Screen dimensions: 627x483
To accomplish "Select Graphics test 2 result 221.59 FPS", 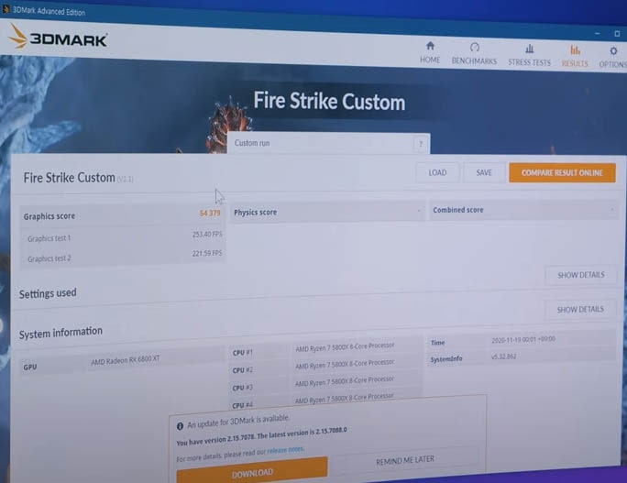I will point(207,253).
